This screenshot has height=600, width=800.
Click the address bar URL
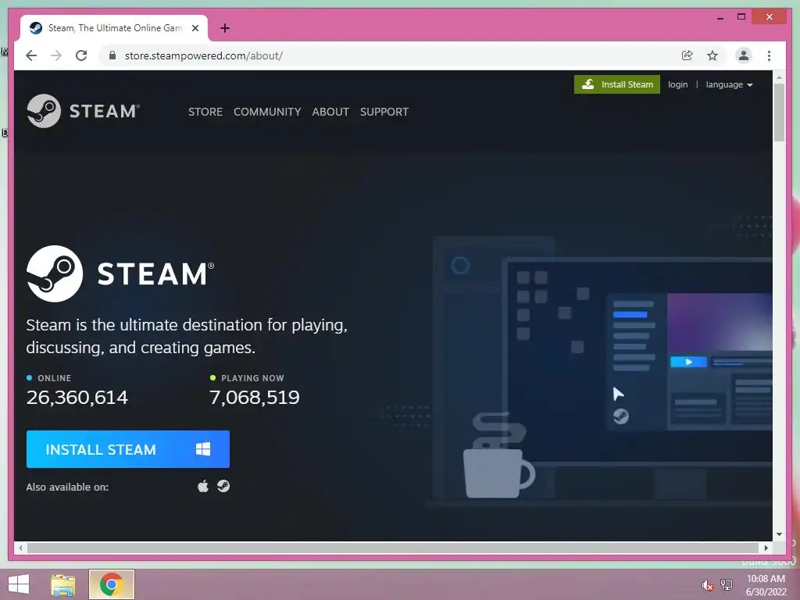point(204,55)
